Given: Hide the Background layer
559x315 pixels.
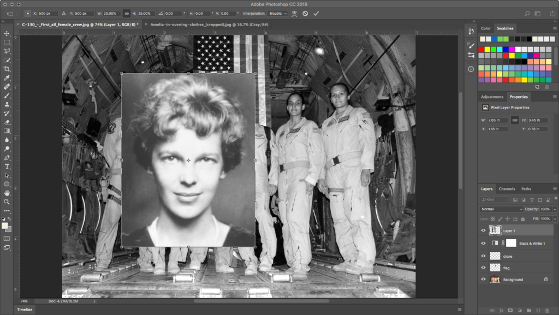Looking at the screenshot, I should pos(483,280).
